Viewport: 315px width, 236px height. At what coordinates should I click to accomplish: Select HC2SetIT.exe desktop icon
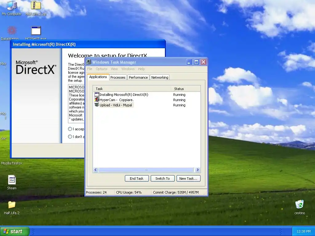(36, 33)
